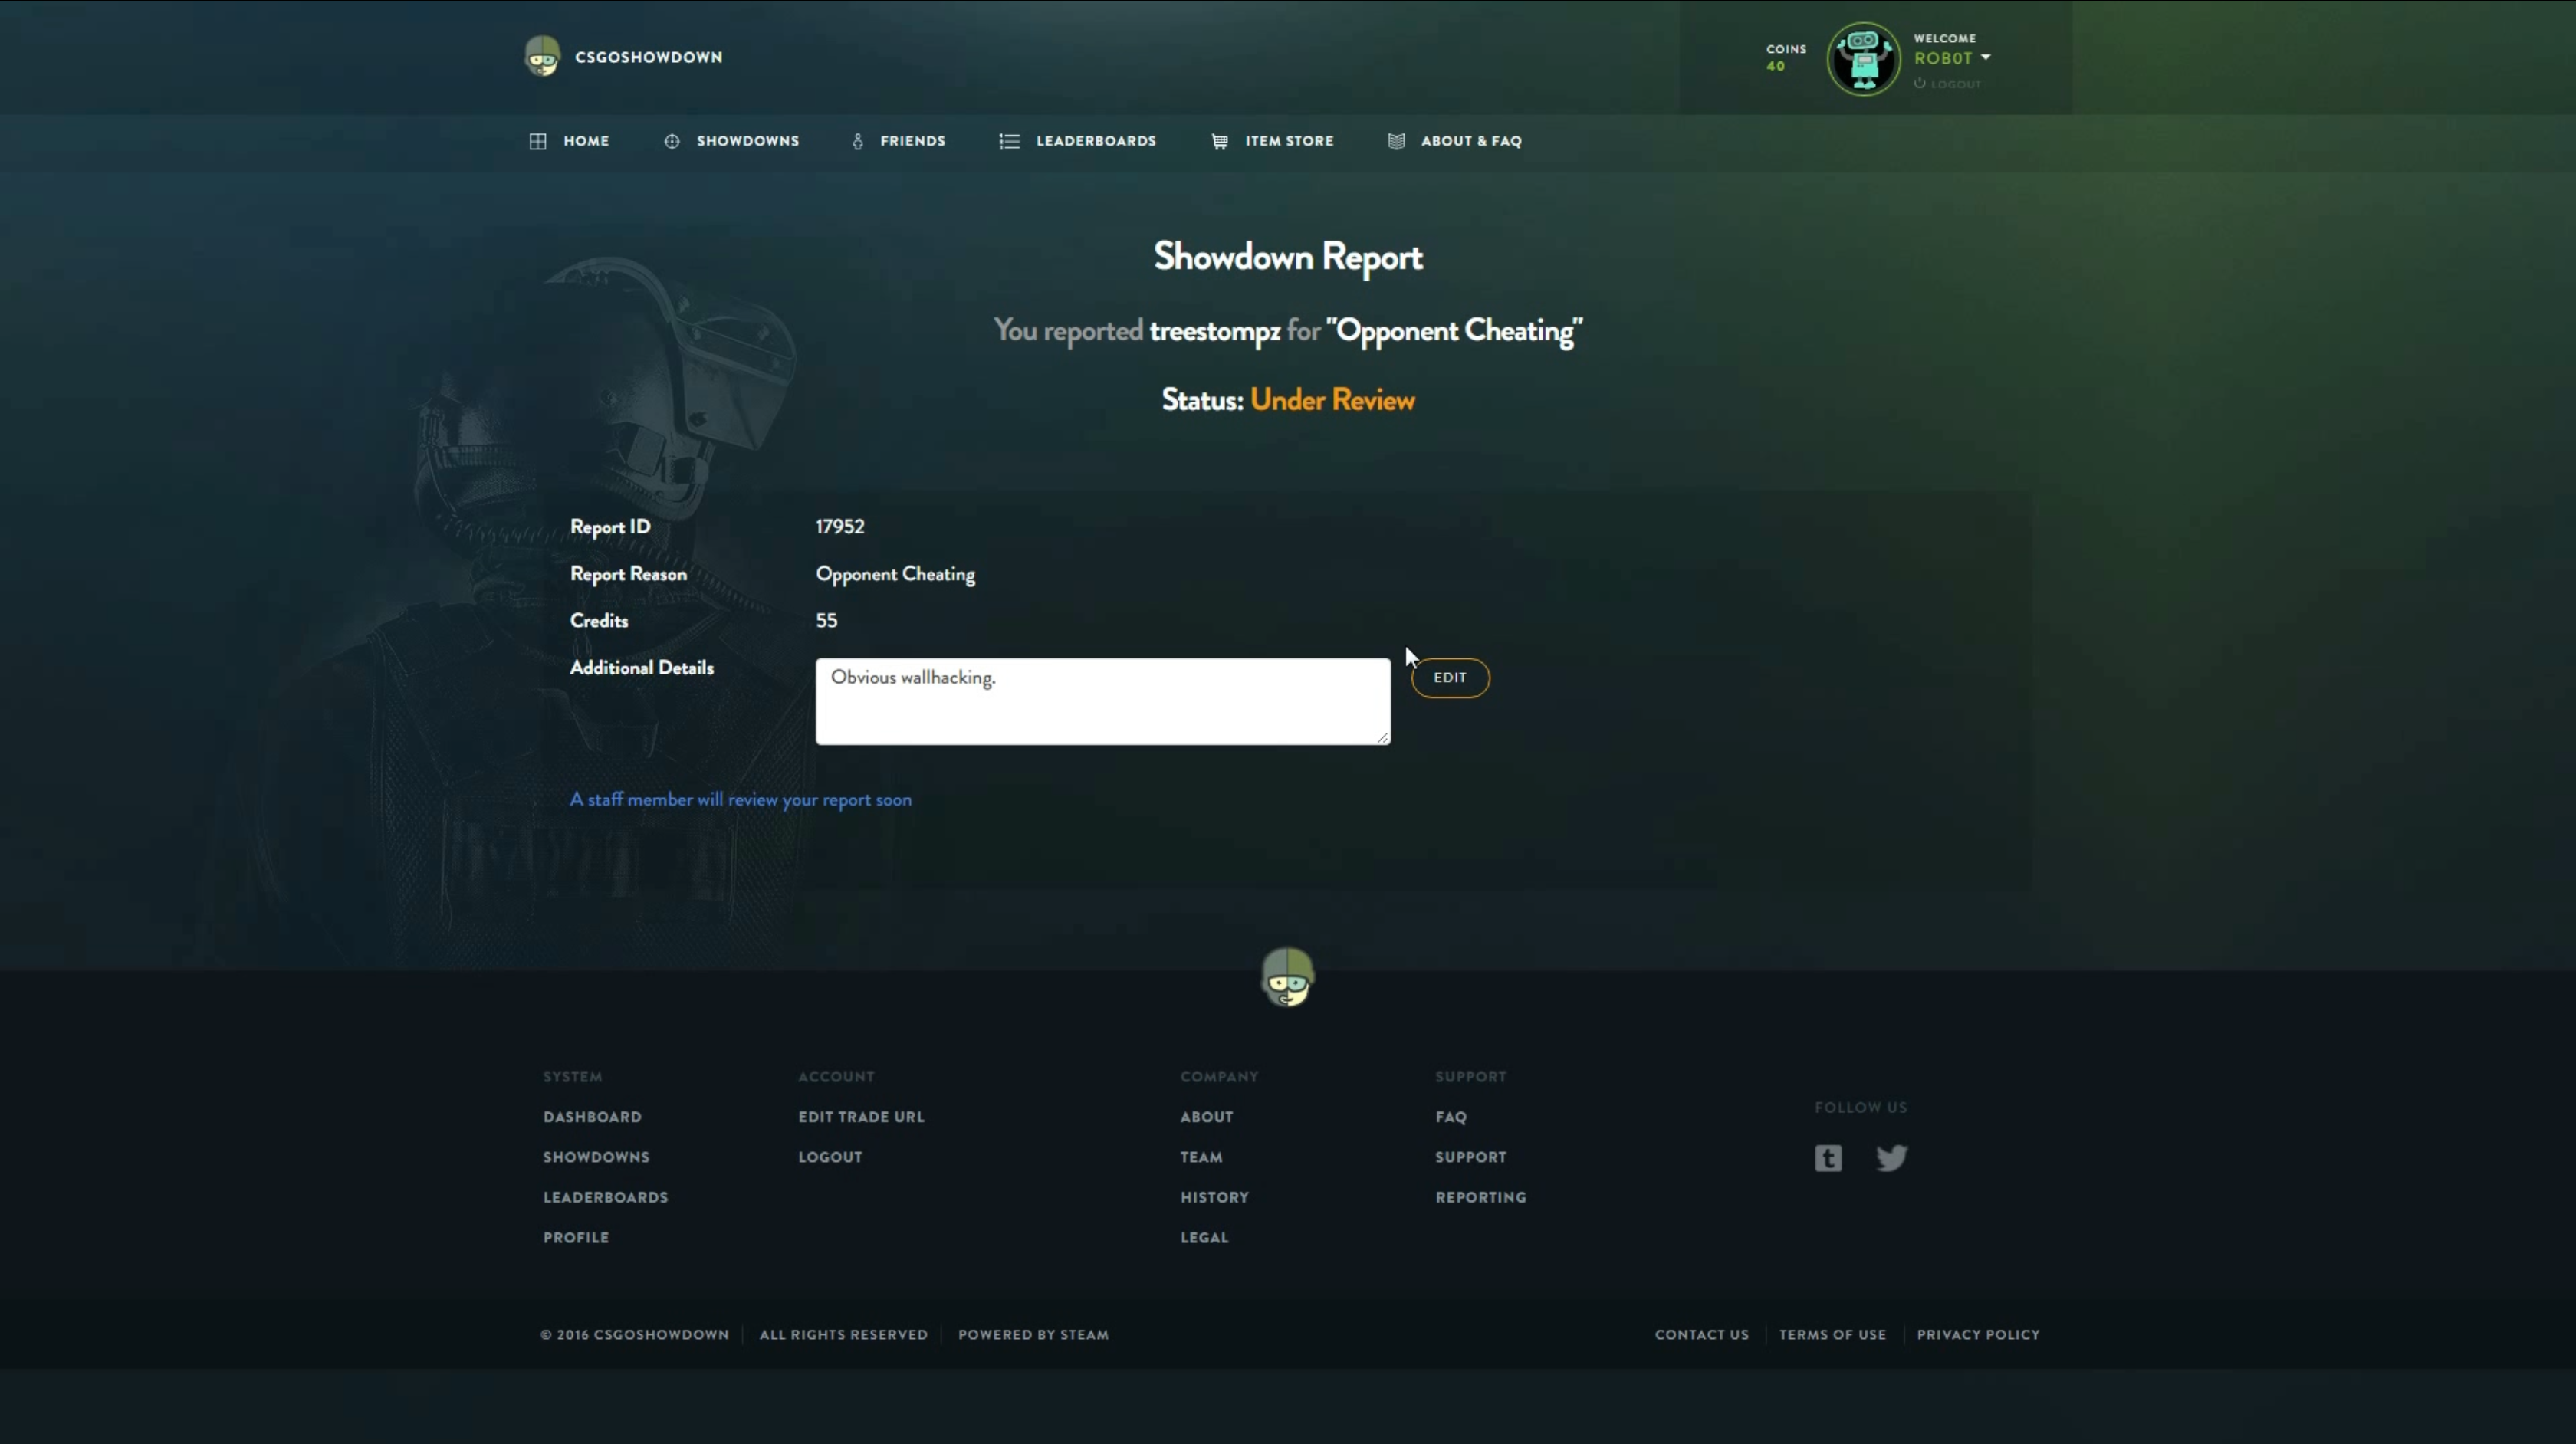Open Team link in footer

(x=1201, y=1157)
